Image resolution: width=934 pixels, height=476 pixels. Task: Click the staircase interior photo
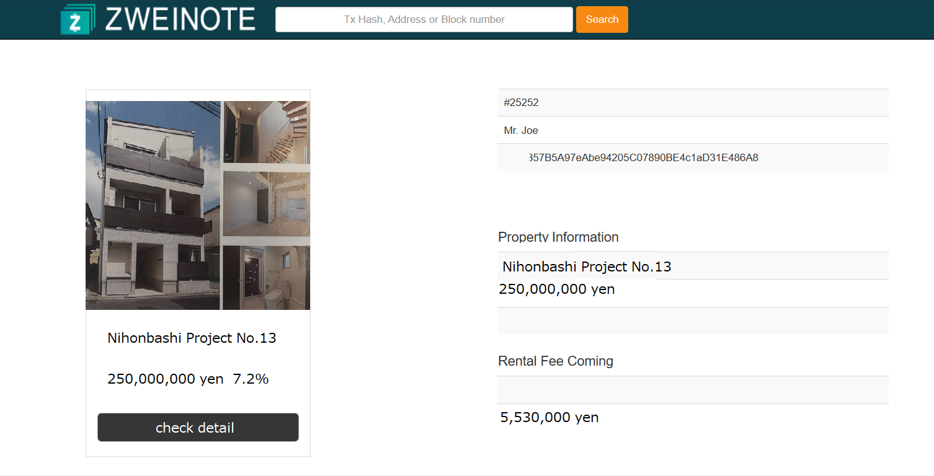(267, 132)
